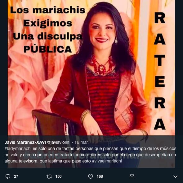Expand the tweet options chevron

[x=175, y=176]
